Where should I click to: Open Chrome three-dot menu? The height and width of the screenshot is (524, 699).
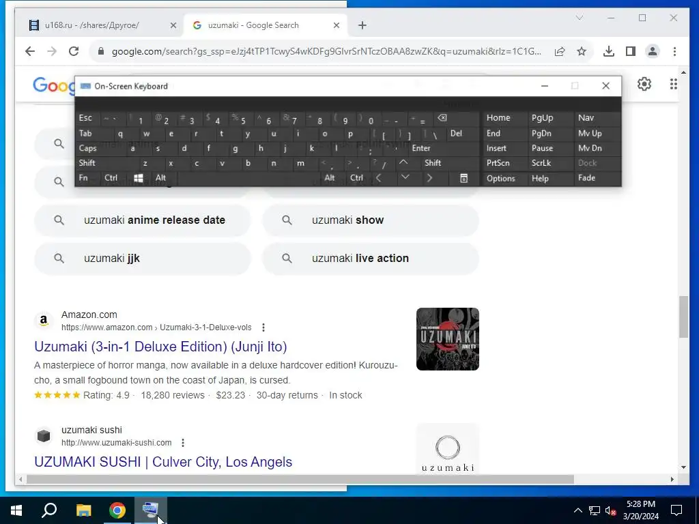coord(674,51)
